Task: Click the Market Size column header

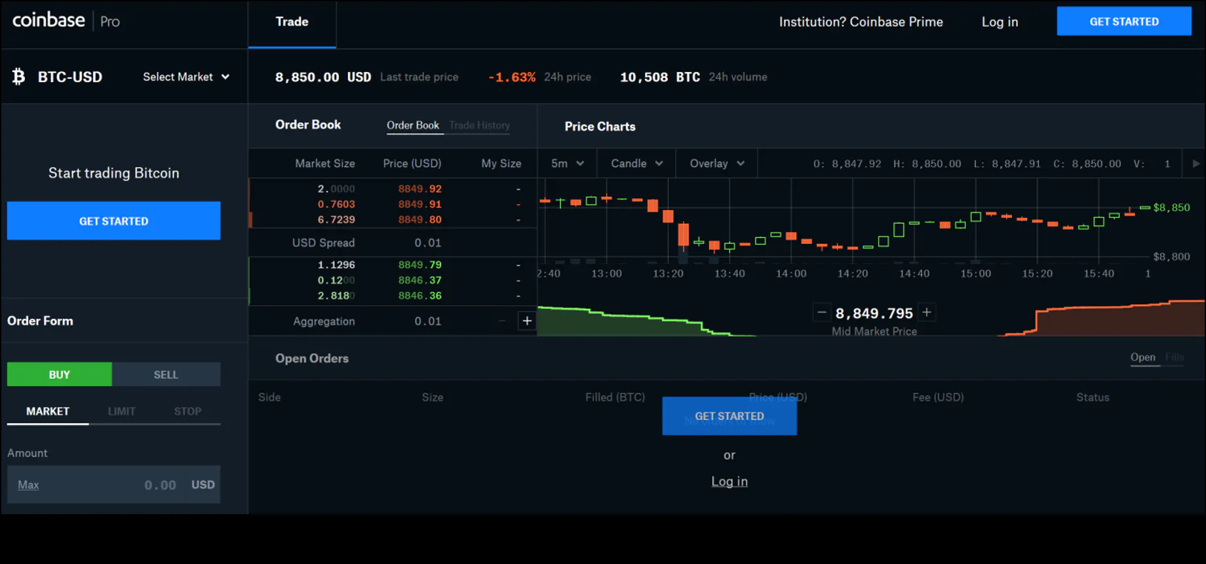Action: [x=324, y=163]
